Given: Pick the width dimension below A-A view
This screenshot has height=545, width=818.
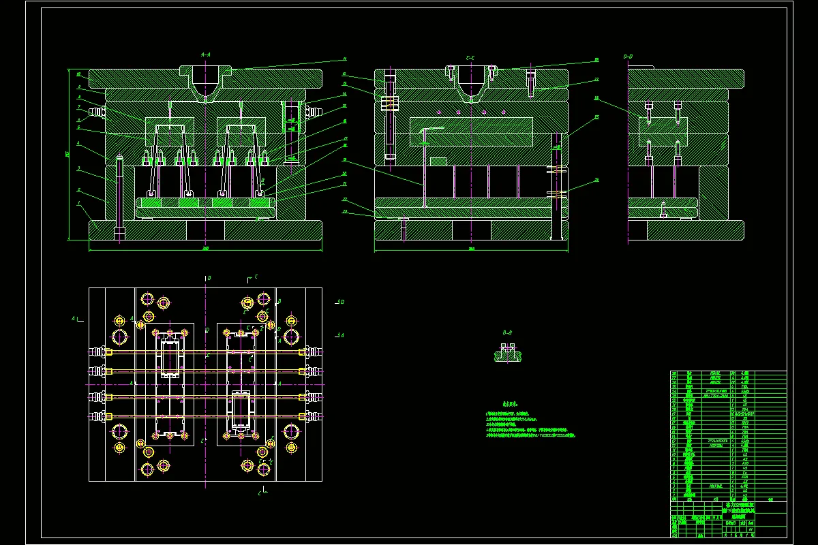Looking at the screenshot, I should pyautogui.click(x=205, y=249).
